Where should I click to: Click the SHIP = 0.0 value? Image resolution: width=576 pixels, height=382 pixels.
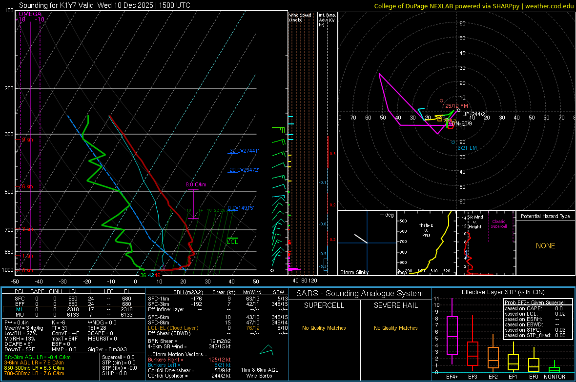[x=114, y=373]
